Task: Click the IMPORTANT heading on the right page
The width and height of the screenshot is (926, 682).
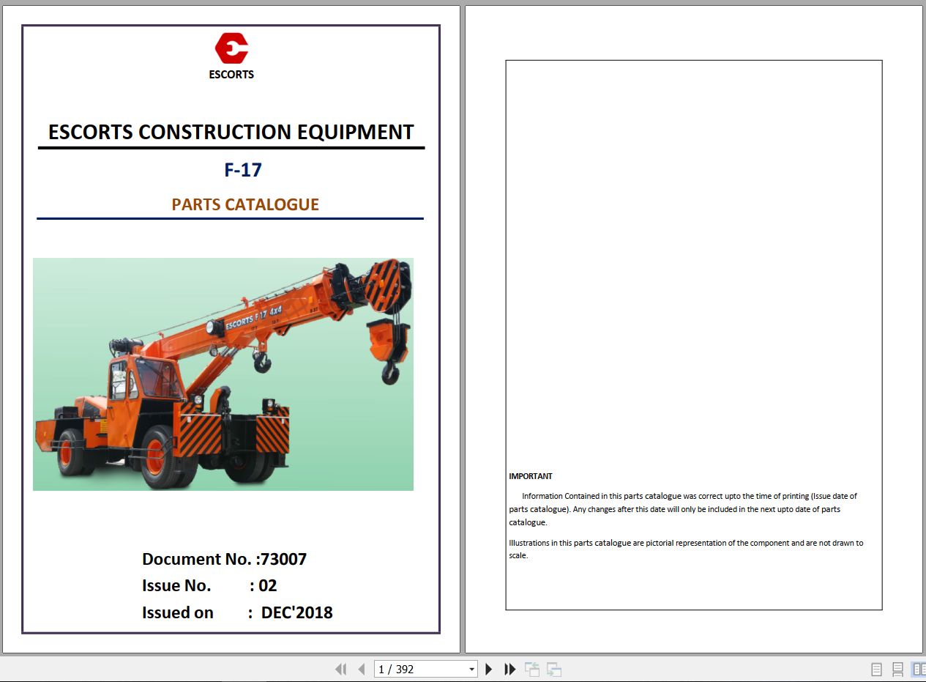Action: 531,476
